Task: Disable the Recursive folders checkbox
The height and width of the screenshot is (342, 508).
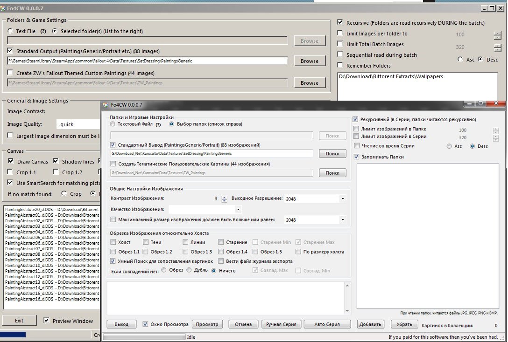Action: [340, 22]
